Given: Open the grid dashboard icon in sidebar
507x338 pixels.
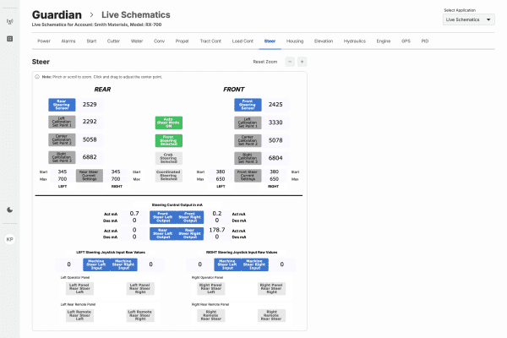Looking at the screenshot, I should click(9, 39).
